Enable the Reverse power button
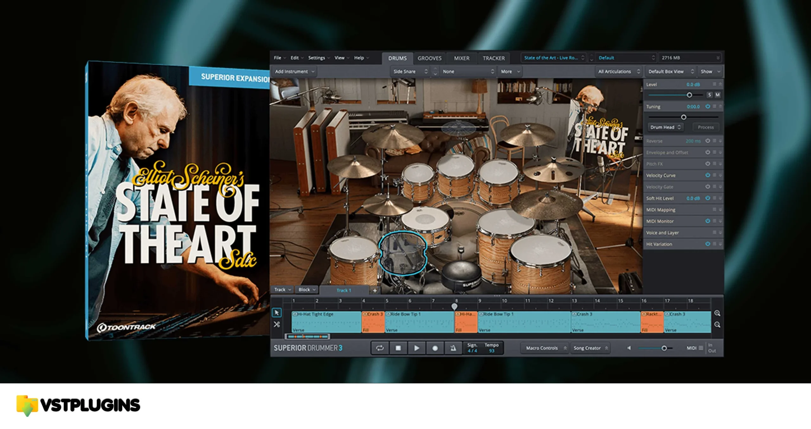 708,141
